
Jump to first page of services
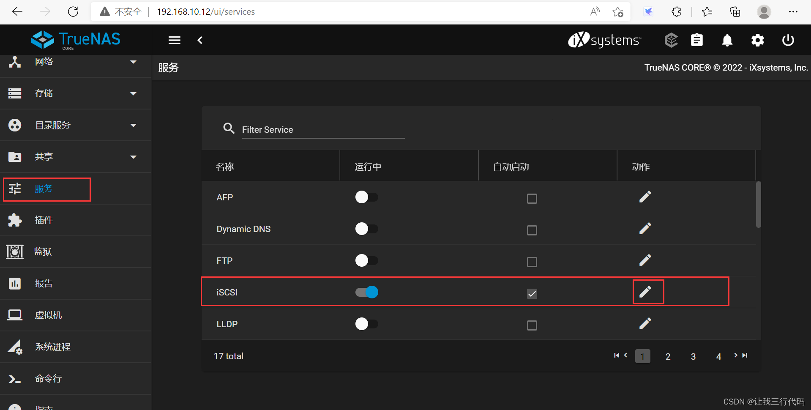[617, 355]
